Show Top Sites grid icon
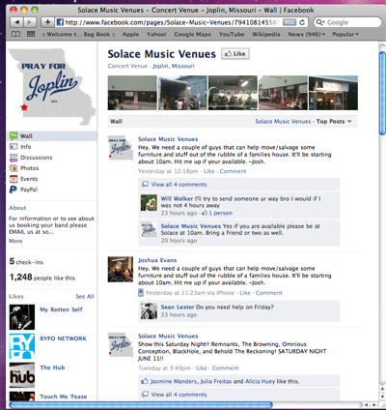The image size is (386, 410). (x=31, y=34)
